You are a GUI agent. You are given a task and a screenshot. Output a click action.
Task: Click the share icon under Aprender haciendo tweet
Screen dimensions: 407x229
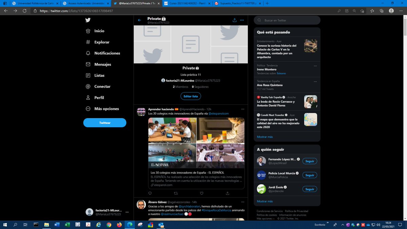point(227,193)
